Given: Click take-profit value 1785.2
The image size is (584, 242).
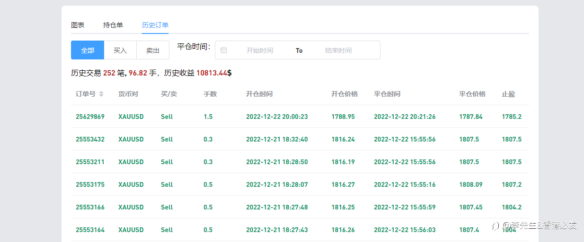Looking at the screenshot, I should point(512,117).
